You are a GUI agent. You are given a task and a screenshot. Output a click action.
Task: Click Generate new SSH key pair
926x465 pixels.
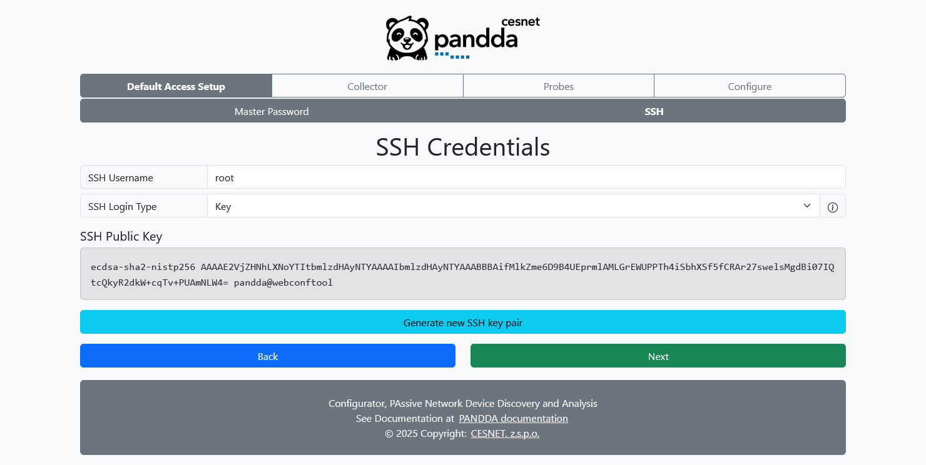point(463,322)
